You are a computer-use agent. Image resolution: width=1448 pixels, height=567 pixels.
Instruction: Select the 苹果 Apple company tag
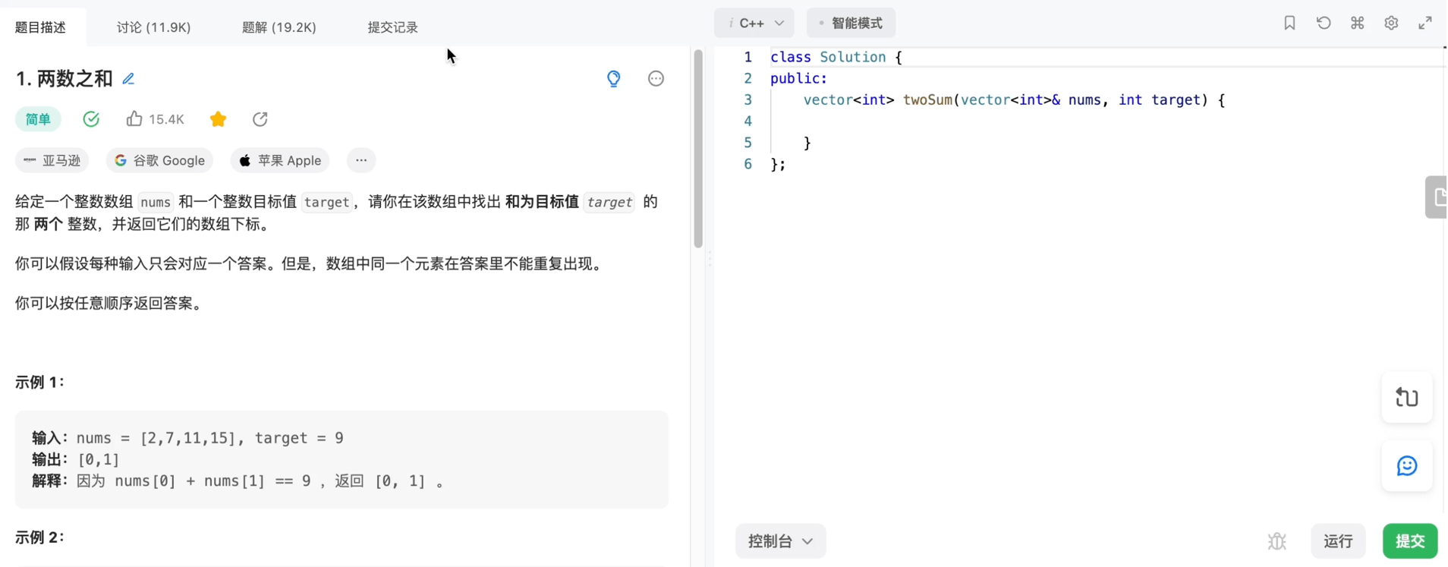[280, 160]
